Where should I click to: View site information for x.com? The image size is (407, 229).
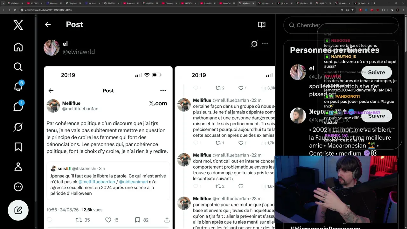[22, 10]
